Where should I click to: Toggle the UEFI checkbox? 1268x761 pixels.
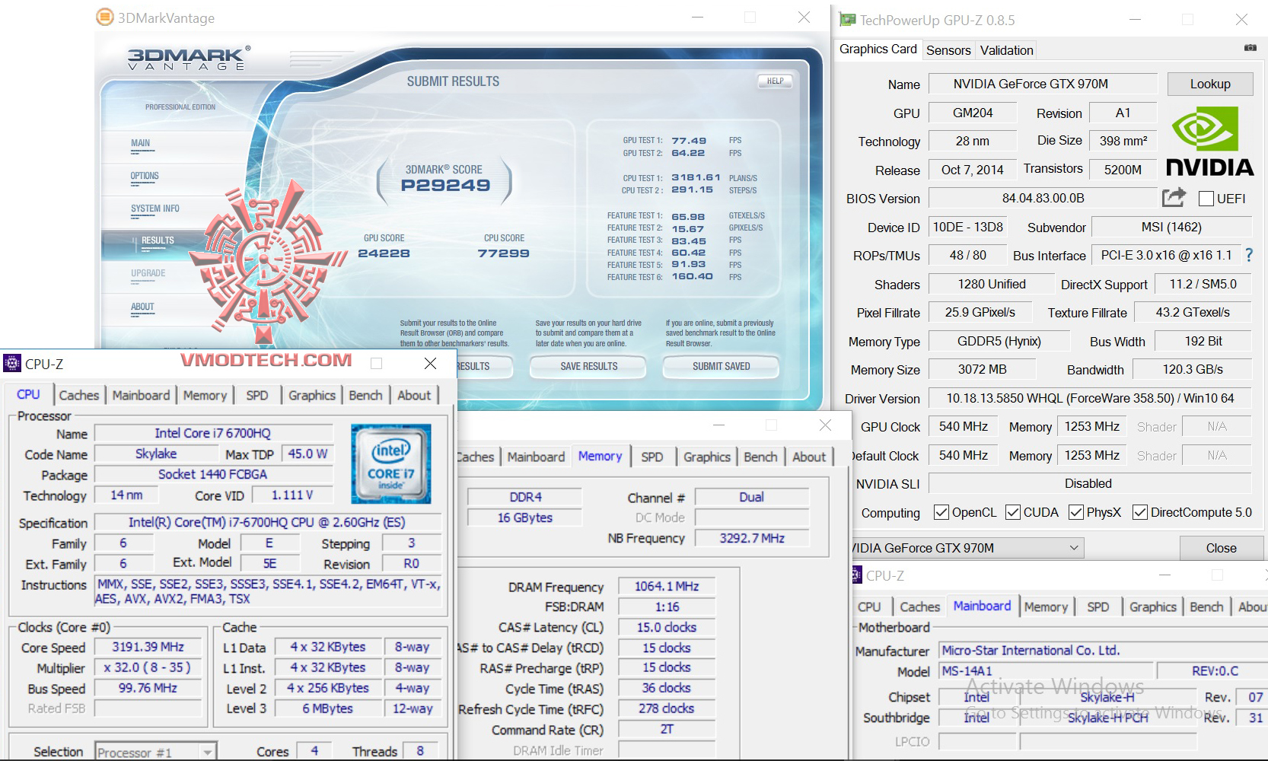pos(1206,199)
